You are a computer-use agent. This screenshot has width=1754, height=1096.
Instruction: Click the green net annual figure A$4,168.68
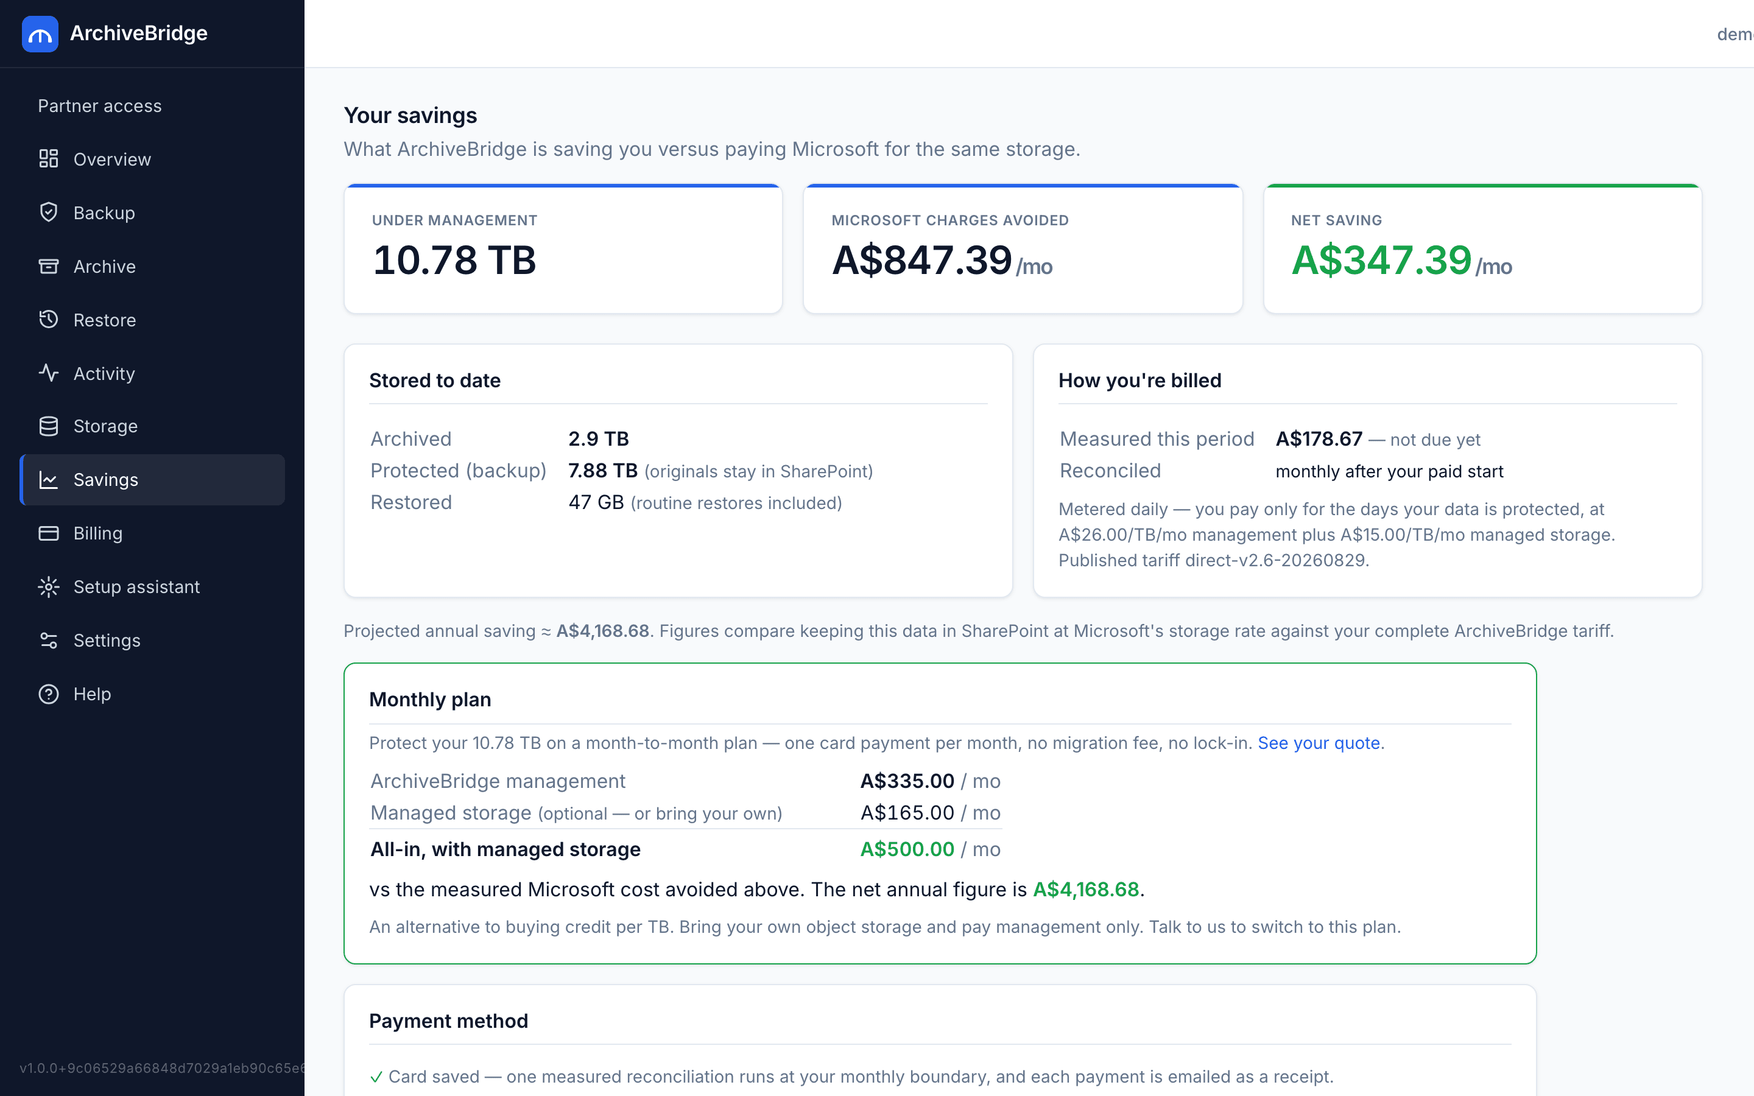pyautogui.click(x=1086, y=890)
